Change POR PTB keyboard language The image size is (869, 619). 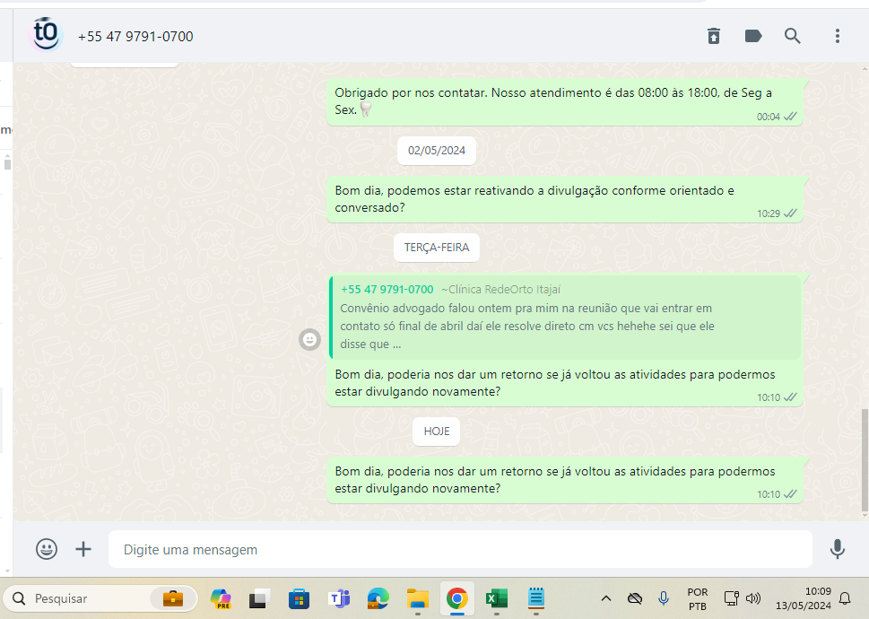pos(697,599)
